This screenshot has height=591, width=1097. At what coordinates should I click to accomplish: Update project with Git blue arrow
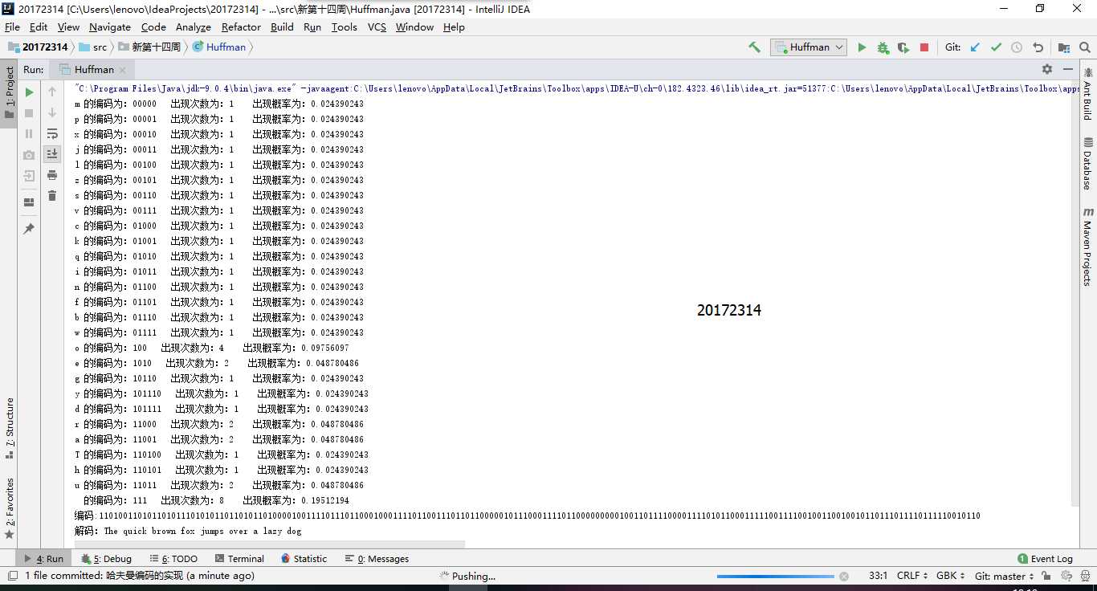[x=975, y=47]
